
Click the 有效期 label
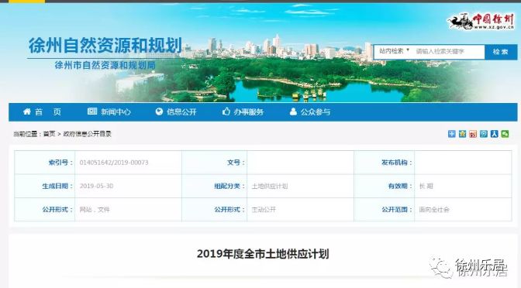400,186
